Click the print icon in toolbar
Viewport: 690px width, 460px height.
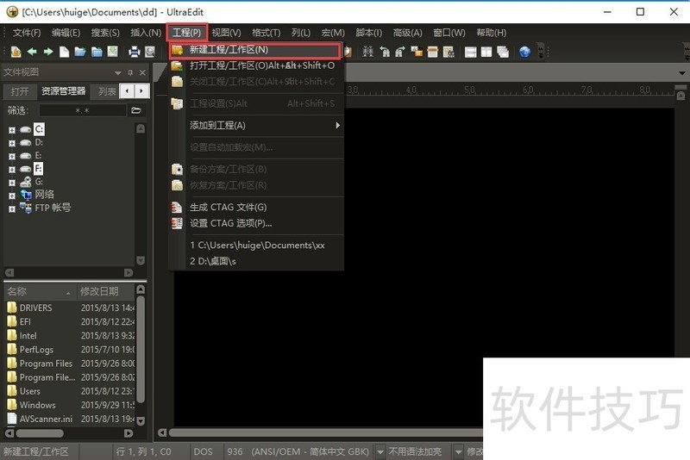point(135,52)
